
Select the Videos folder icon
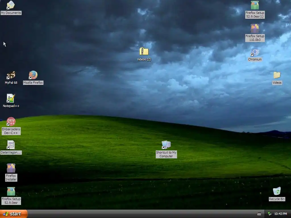(x=277, y=75)
